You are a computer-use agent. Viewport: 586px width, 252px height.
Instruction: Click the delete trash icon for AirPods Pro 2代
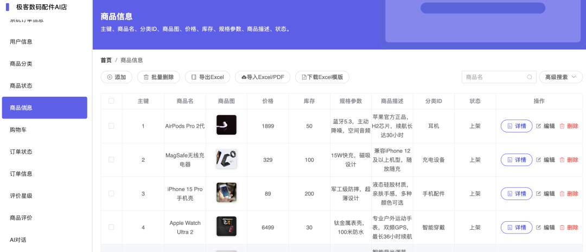coord(562,126)
